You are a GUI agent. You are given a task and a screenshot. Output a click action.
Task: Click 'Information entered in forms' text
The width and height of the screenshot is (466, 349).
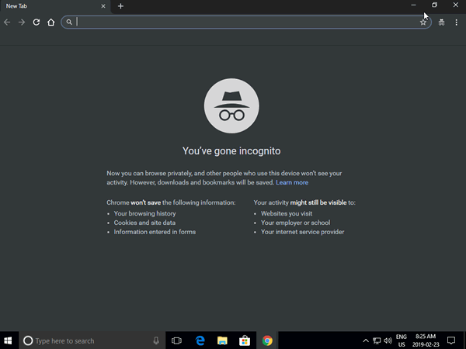[155, 232]
